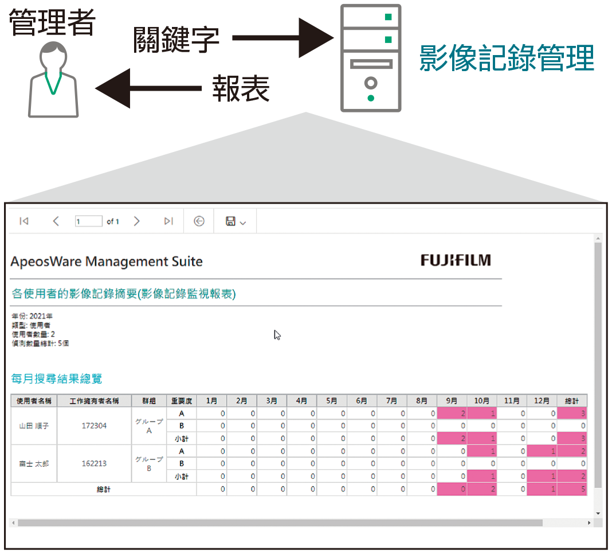The width and height of the screenshot is (612, 554).
Task: Click the '重要度' column header
Action: (x=182, y=401)
